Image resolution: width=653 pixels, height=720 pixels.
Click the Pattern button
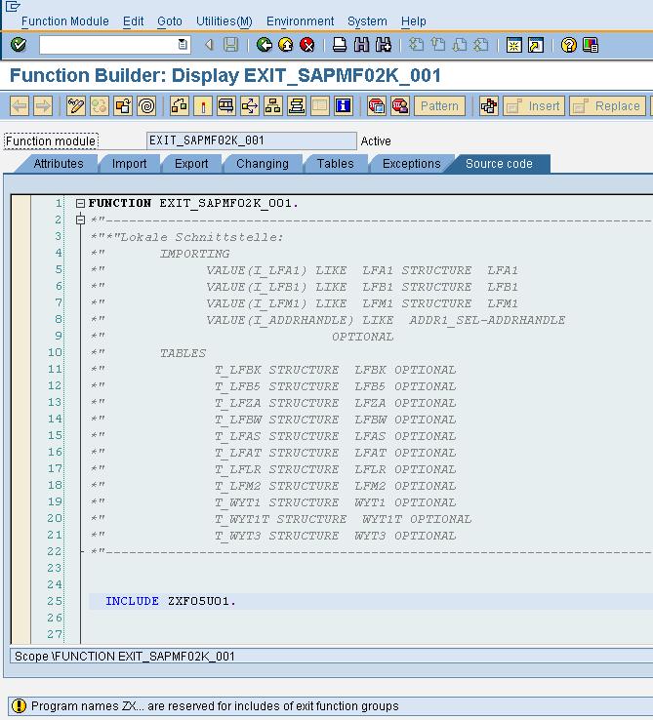(x=440, y=106)
